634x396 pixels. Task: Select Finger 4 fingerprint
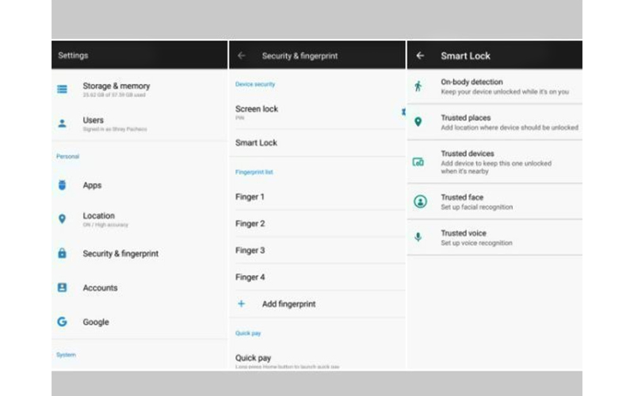click(x=317, y=277)
